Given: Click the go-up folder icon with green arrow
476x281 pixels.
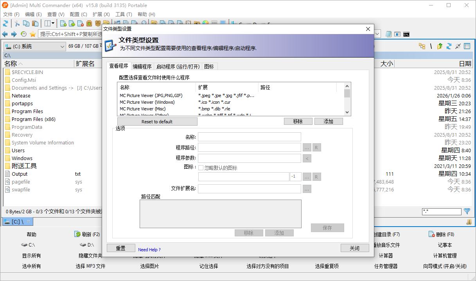Looking at the screenshot, I should (440, 46).
